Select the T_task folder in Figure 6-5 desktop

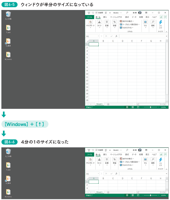coord(8,29)
